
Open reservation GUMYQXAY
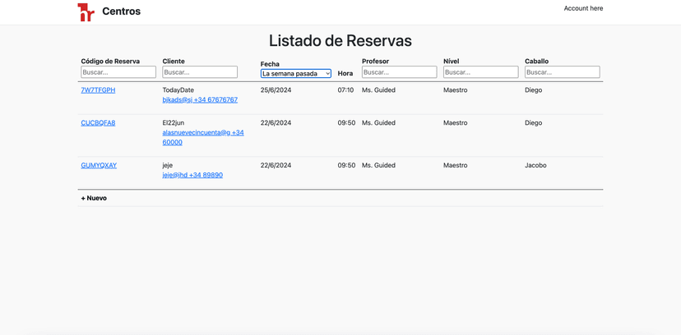coord(99,166)
